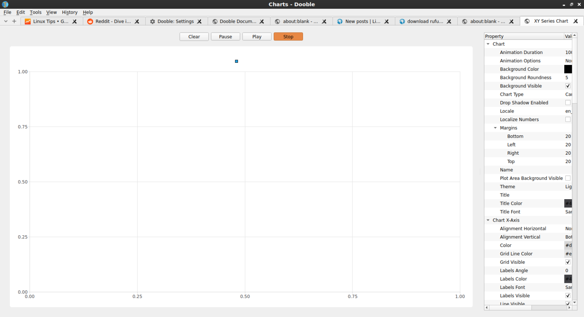Close the Dooble: Settings tab
Screen dimensions: 584x317
pos(199,22)
